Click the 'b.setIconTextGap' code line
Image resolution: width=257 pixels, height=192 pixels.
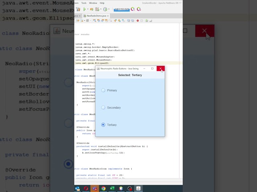[104, 153]
